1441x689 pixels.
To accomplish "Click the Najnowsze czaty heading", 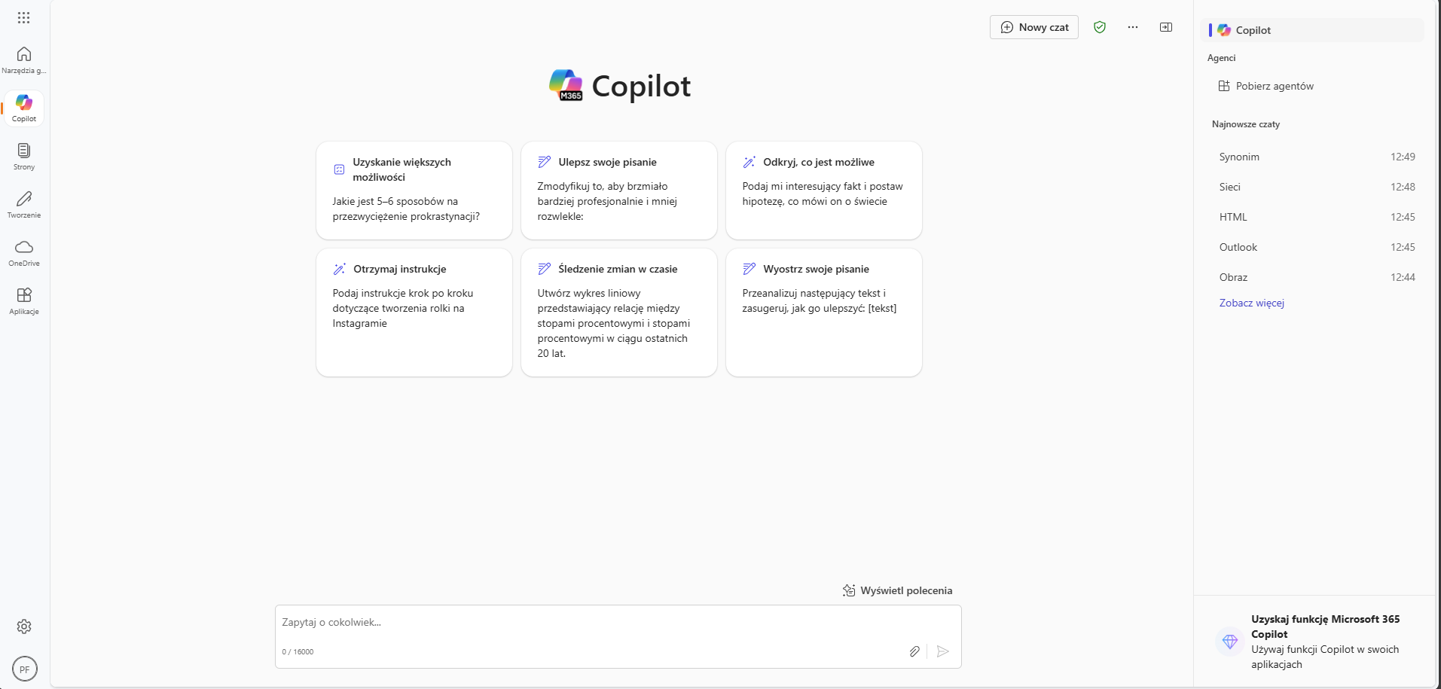I will tap(1246, 124).
